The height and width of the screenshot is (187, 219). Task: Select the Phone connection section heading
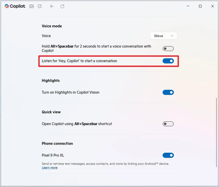pyautogui.click(x=57, y=144)
